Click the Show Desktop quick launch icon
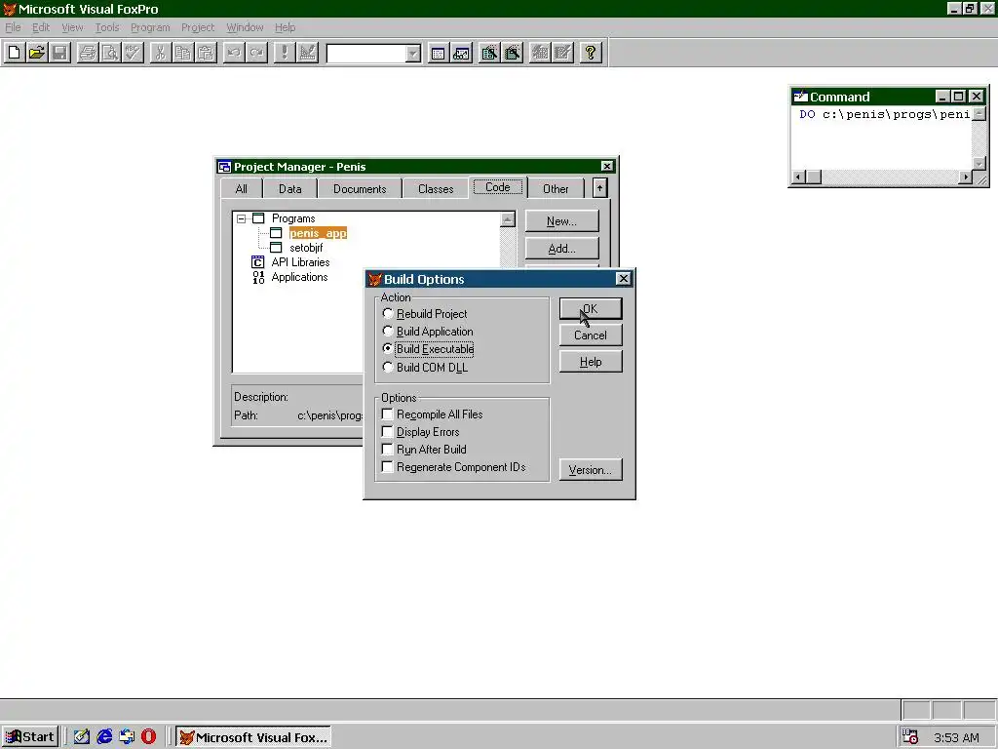Image resolution: width=998 pixels, height=749 pixels. coord(82,737)
